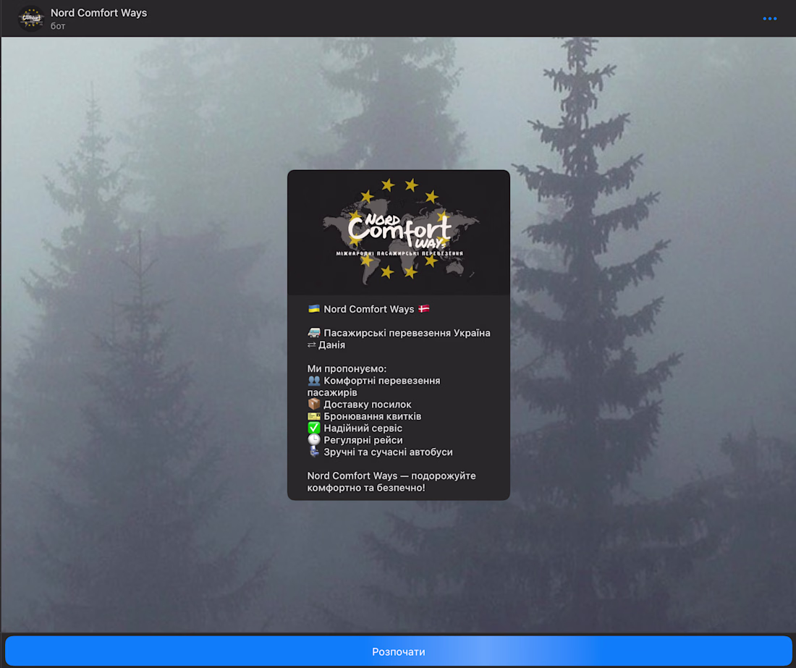The width and height of the screenshot is (796, 668).
Task: Click the line "Зручні та сучасні автобуси"
Action: (388, 452)
